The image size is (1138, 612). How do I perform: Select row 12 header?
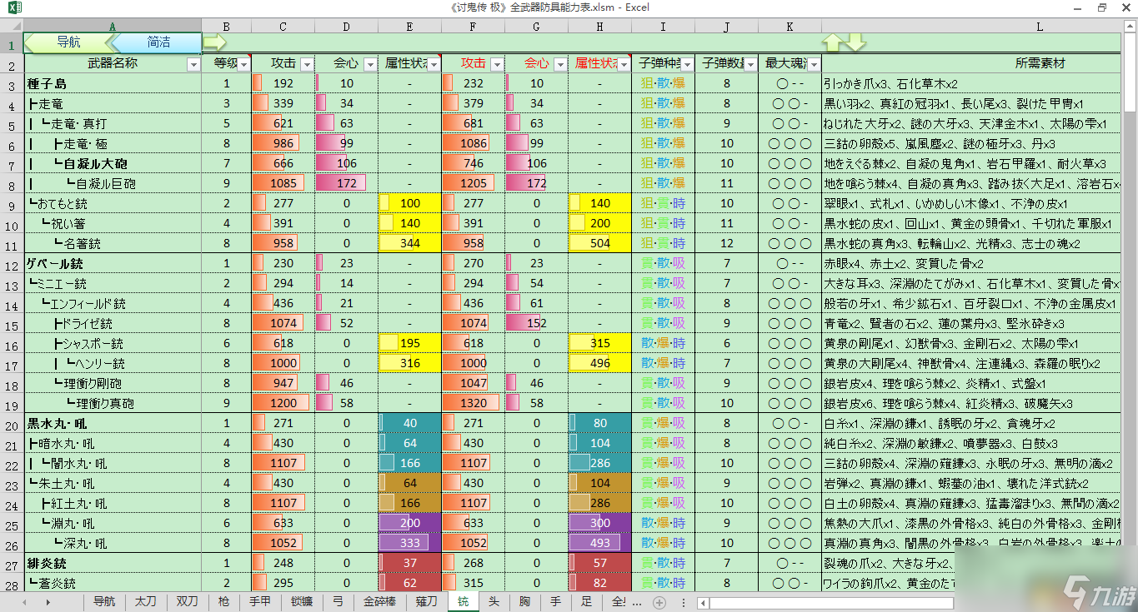point(12,265)
